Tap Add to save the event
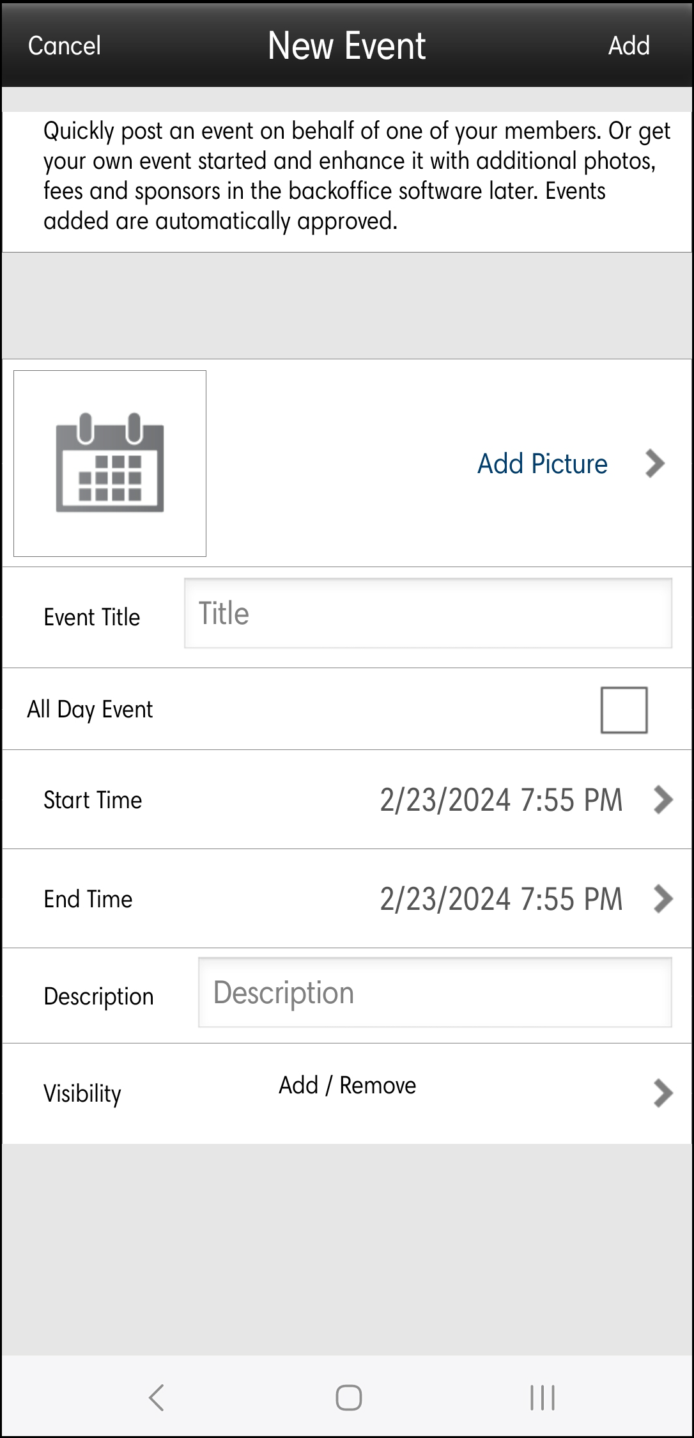This screenshot has height=1438, width=694. coord(629,46)
